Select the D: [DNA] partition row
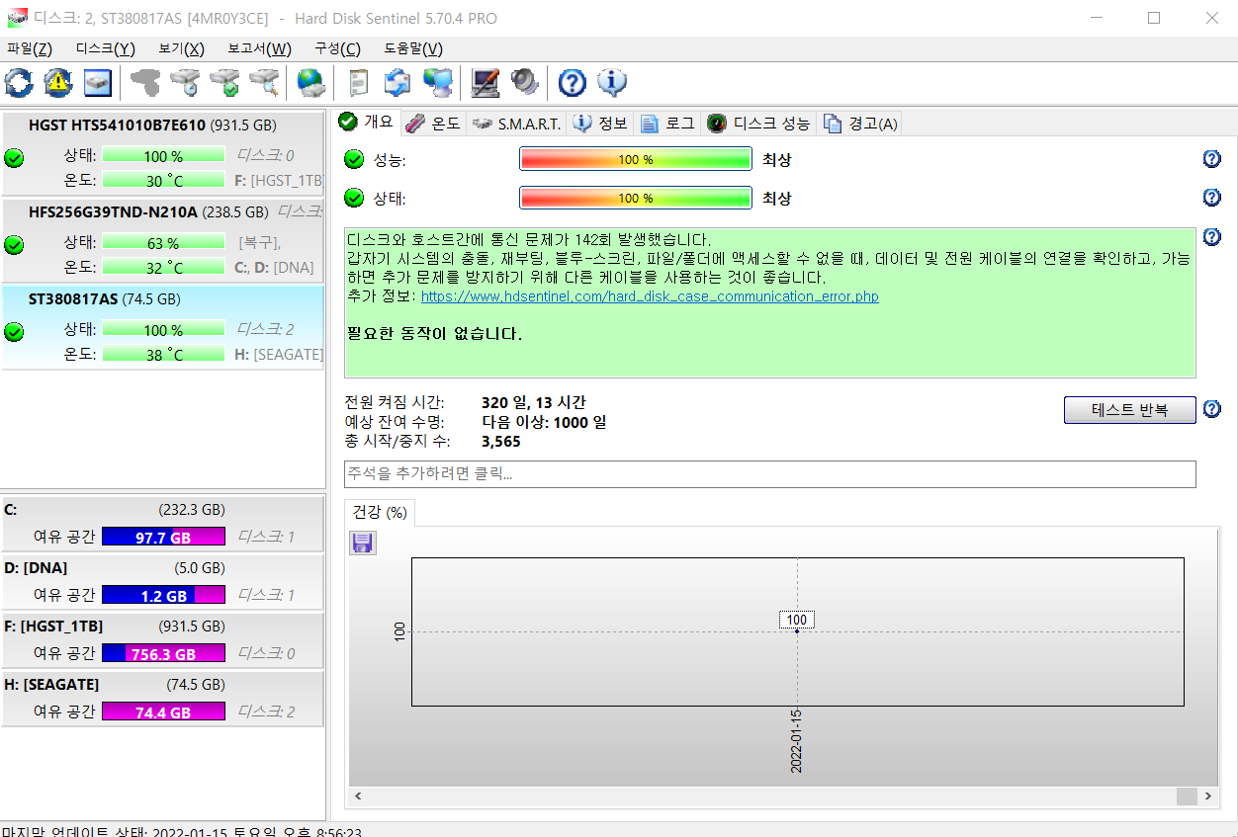The width and height of the screenshot is (1238, 837). pyautogui.click(x=162, y=582)
